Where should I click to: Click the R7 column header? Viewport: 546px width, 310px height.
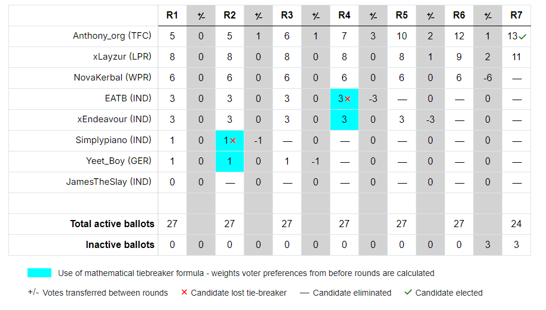(x=516, y=15)
